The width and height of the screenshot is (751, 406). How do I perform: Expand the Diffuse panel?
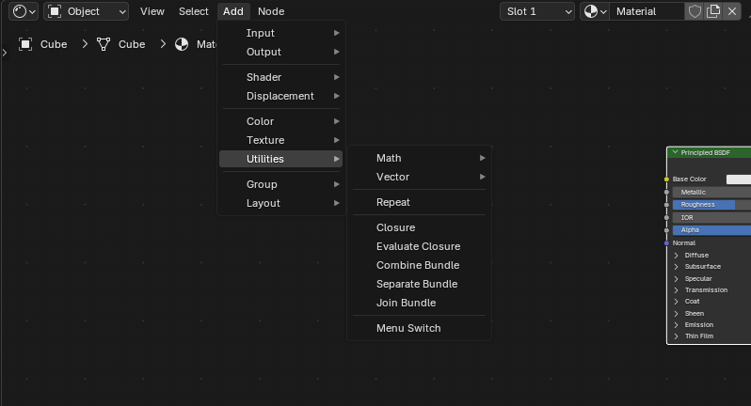point(676,256)
